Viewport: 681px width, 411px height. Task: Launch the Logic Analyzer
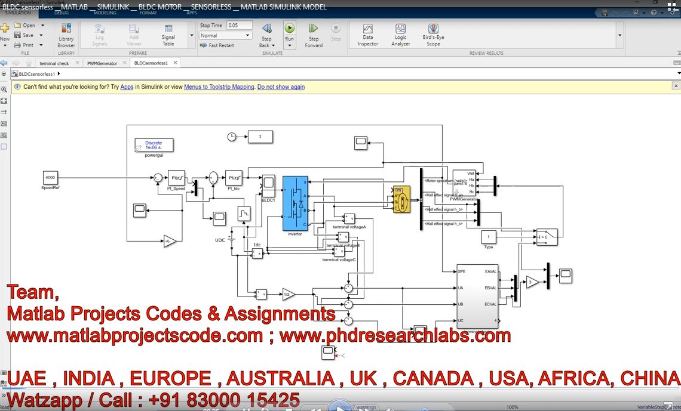coord(400,35)
